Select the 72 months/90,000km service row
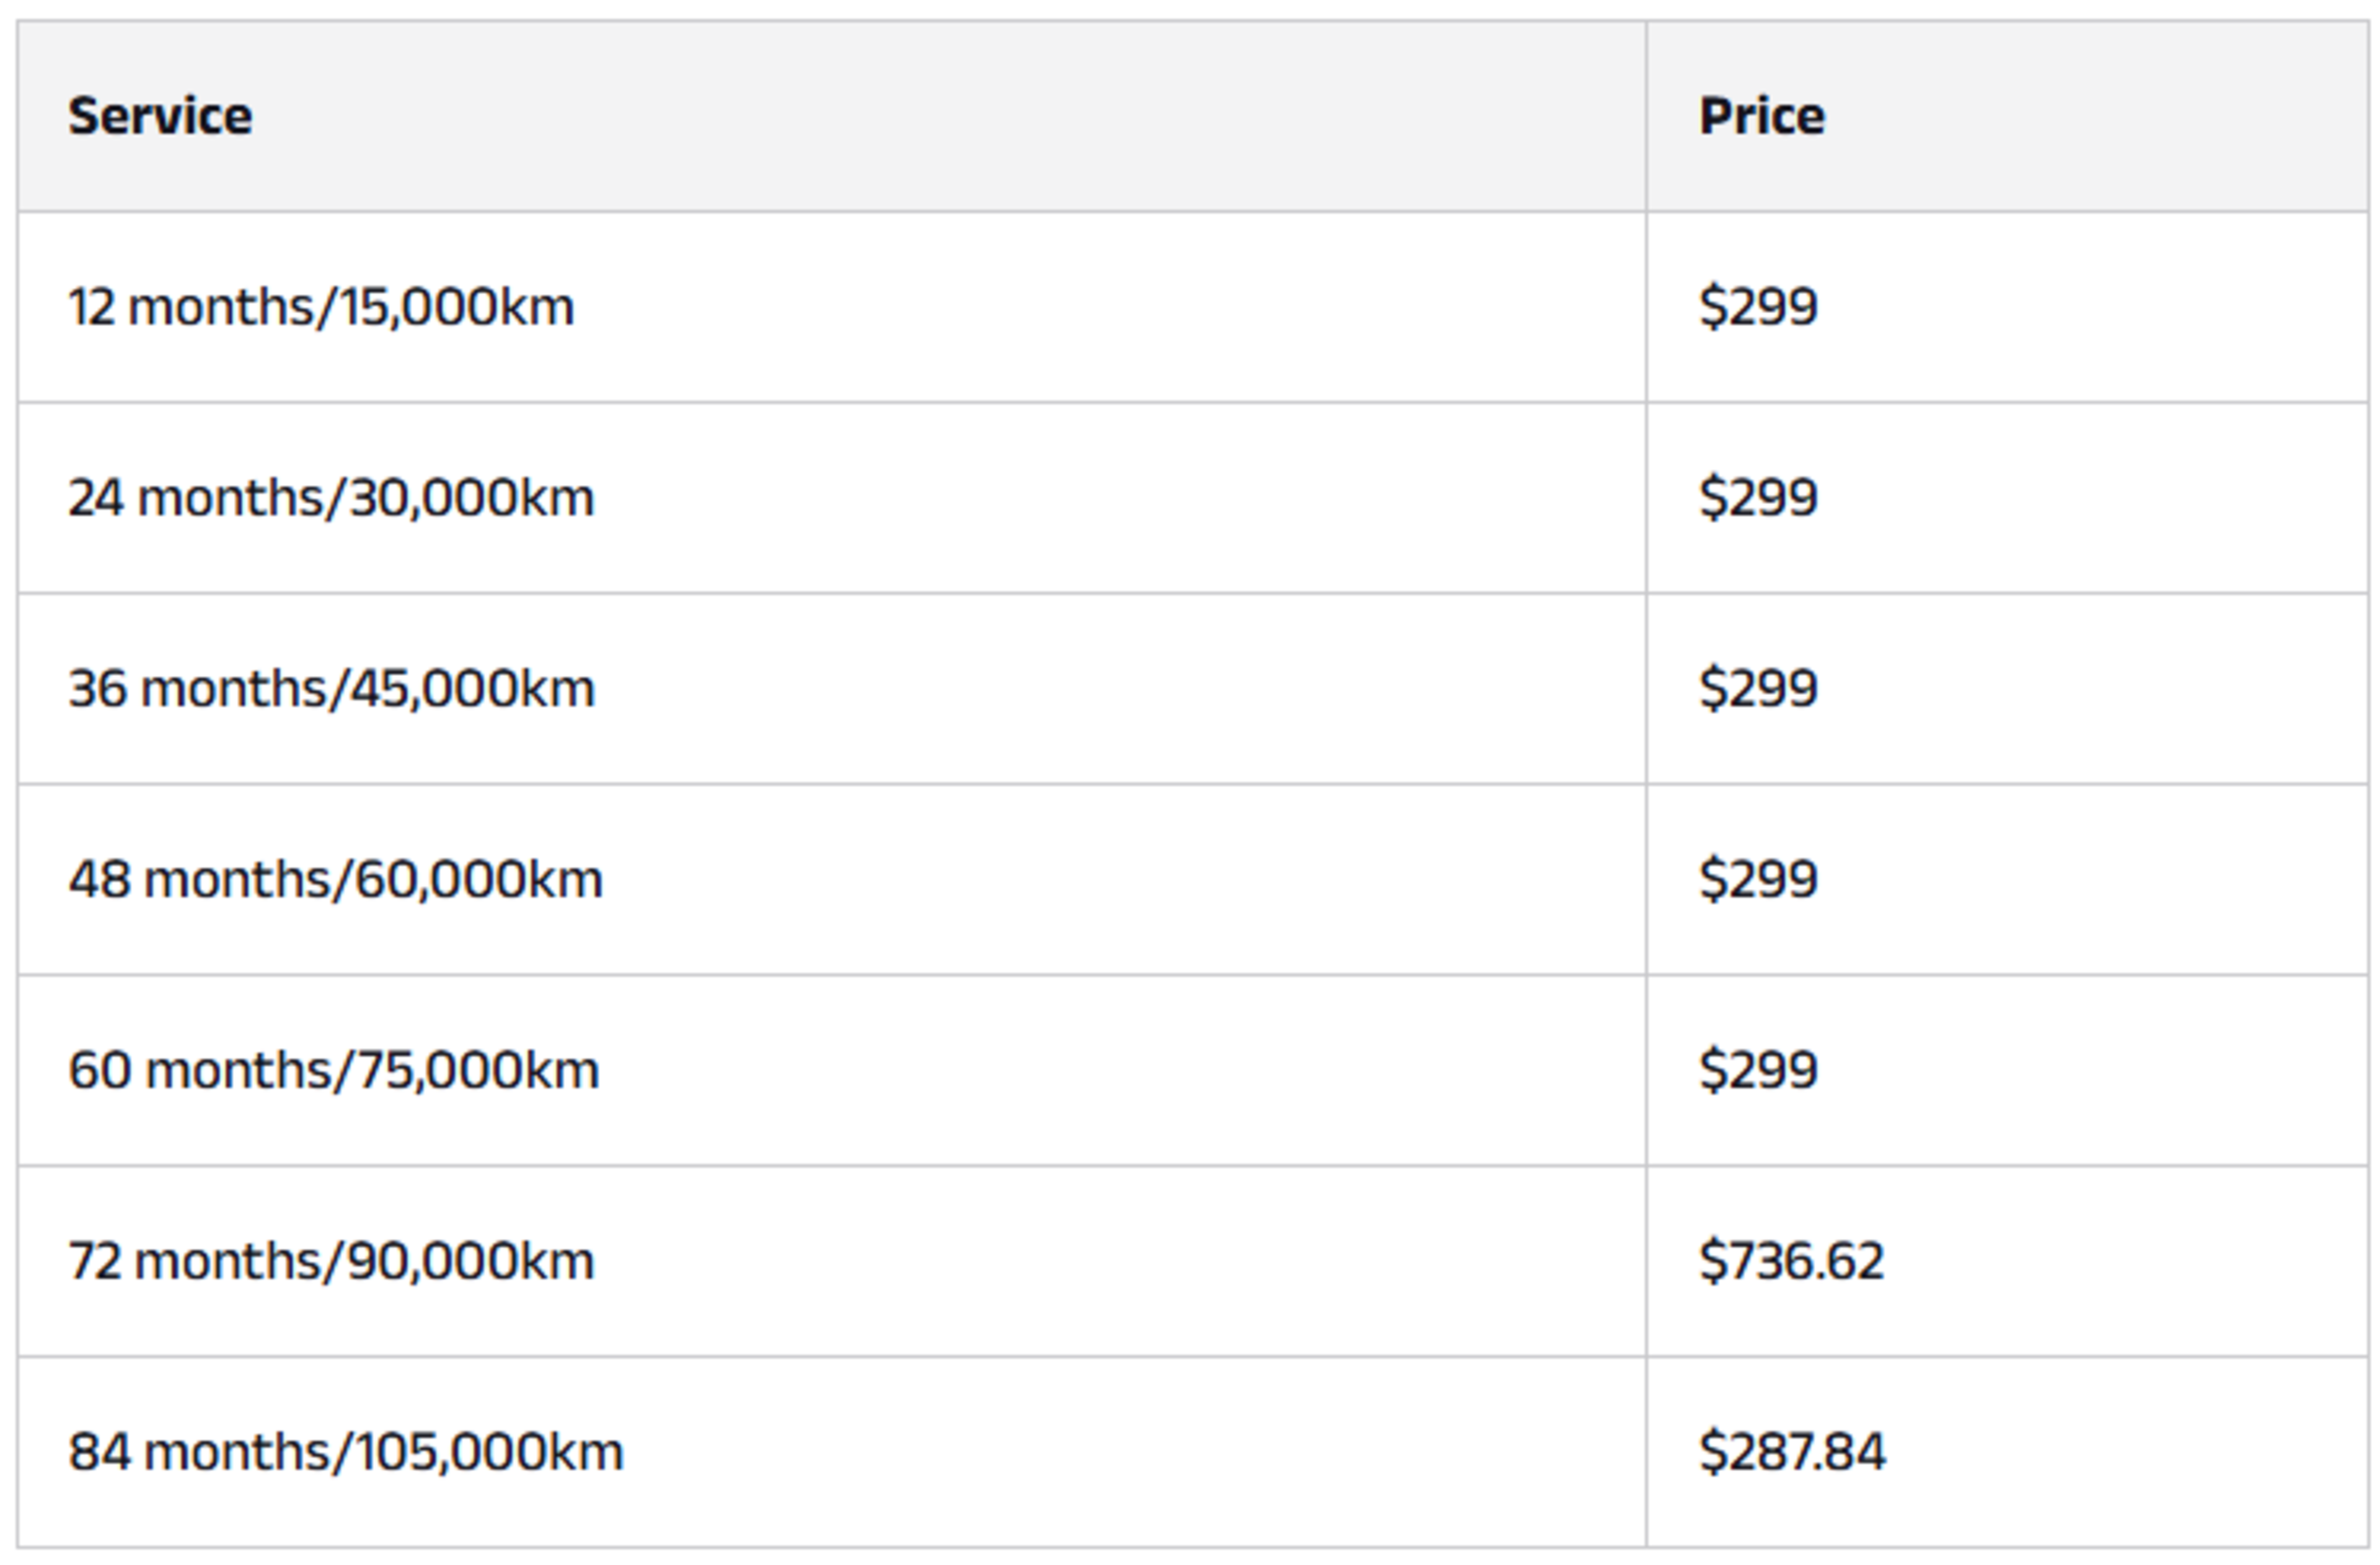 (x=331, y=1261)
